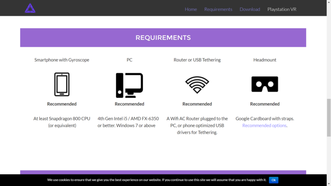This screenshot has width=331, height=186.
Task: Open the Playstation VR page
Action: [x=282, y=9]
